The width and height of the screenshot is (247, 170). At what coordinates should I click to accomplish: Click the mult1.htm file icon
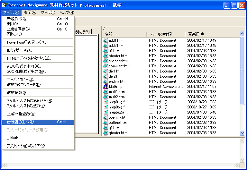click(x=106, y=92)
